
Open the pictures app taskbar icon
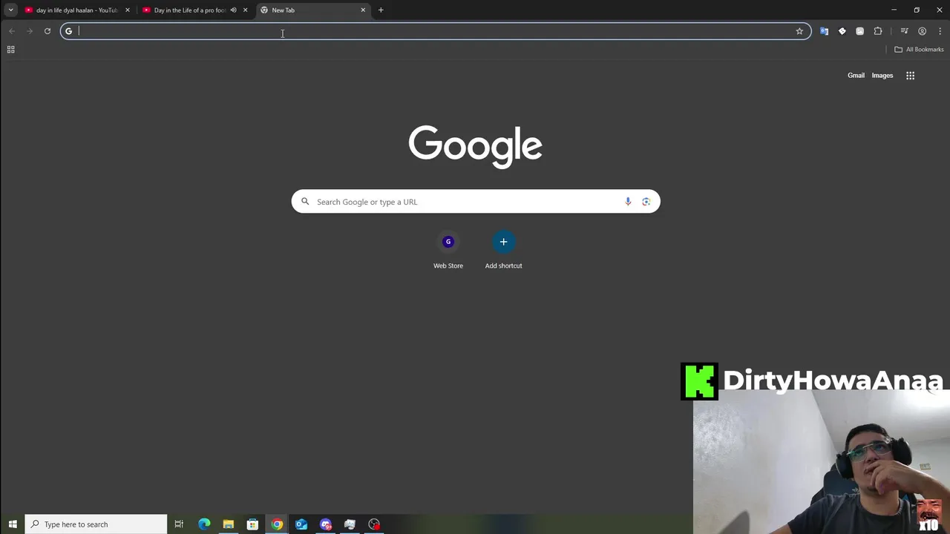click(350, 524)
